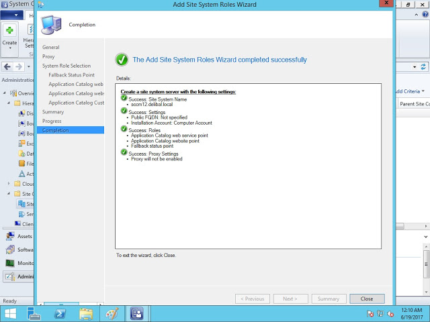Click the help question mark icon
This screenshot has width=430, height=322.
pos(423,15)
